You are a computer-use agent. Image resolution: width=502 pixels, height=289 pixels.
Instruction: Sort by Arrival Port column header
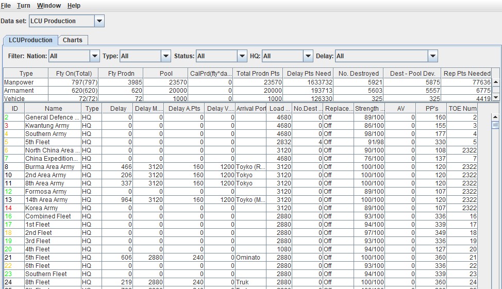pos(251,109)
